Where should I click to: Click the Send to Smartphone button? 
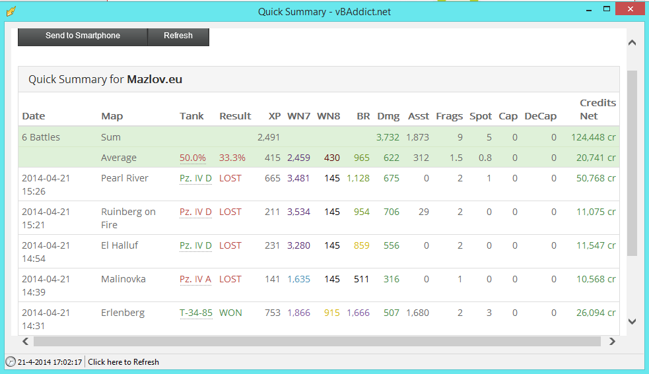click(x=83, y=36)
